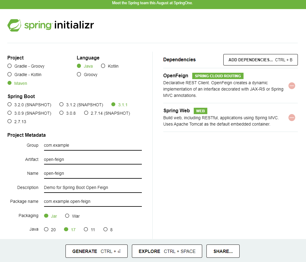Focus the Package name input field
Image resolution: width=306 pixels, height=262 pixels.
click(93, 201)
